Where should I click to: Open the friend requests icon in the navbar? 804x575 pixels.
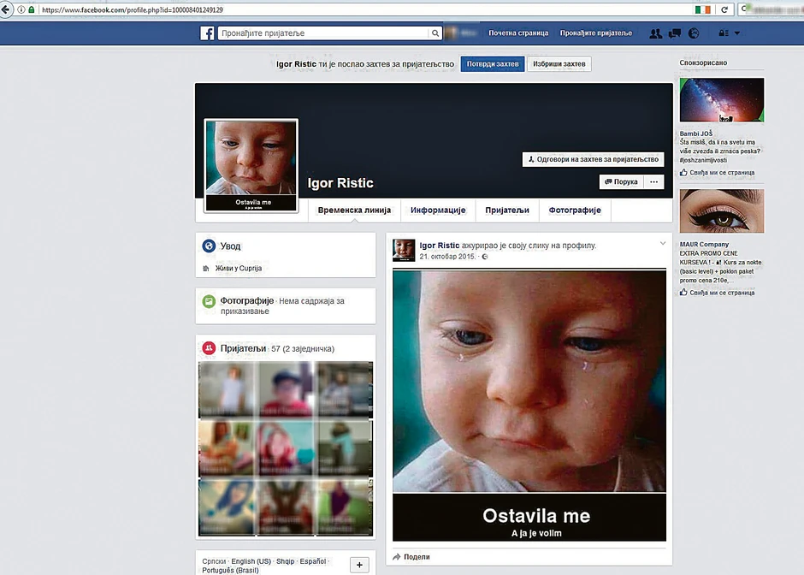coord(655,33)
